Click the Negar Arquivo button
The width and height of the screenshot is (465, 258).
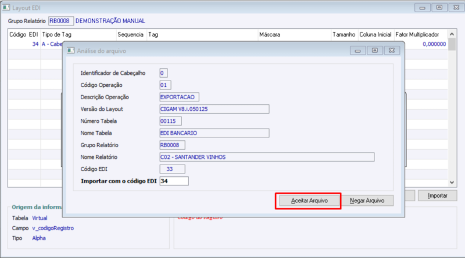pyautogui.click(x=367, y=201)
